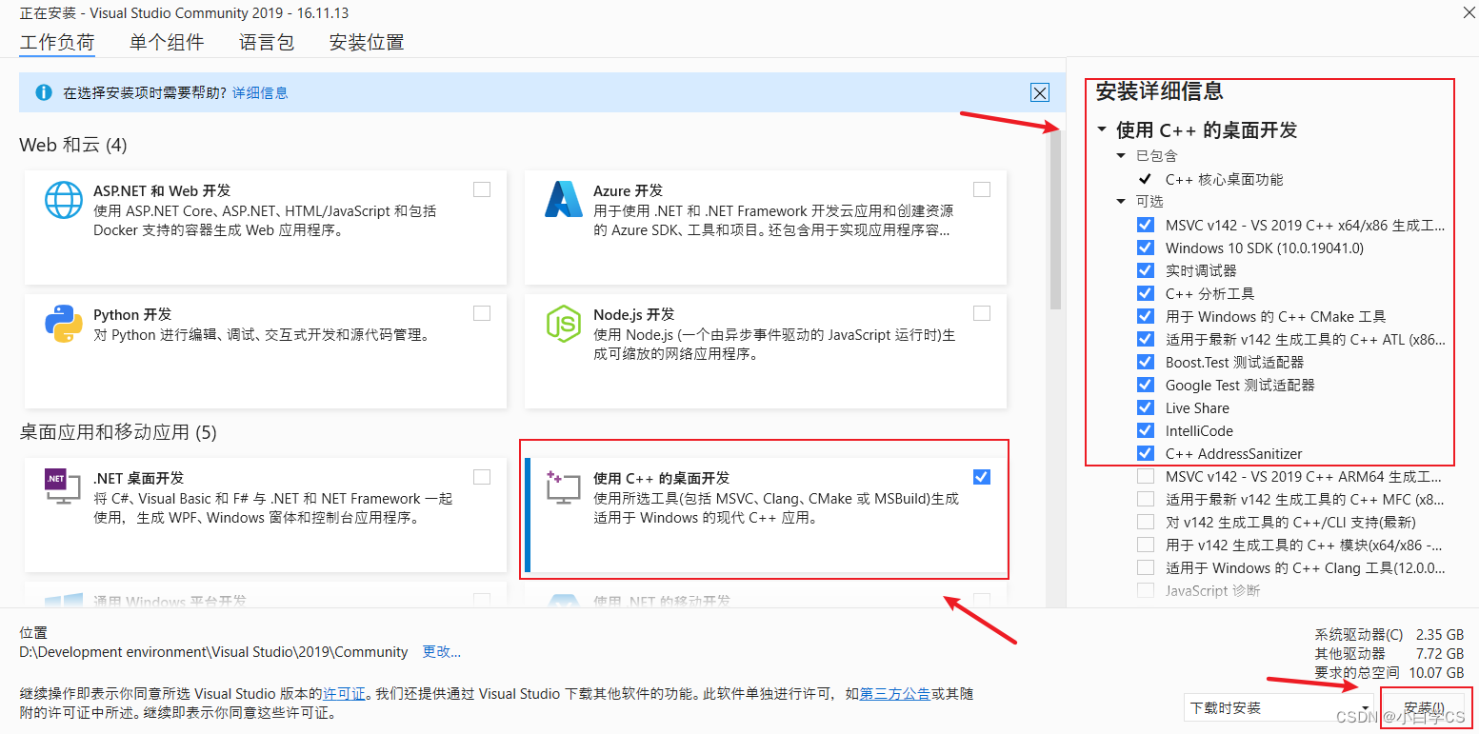Screen dimensions: 1479x734
Task: Collapse the 使用 C++ 的桌面开发 details tree
Action: coord(1103,130)
